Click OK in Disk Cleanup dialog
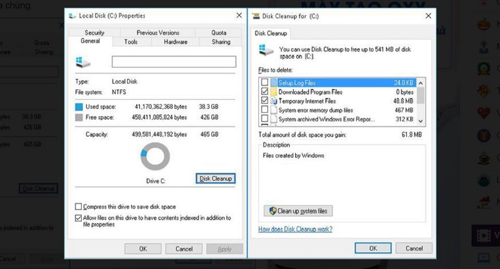This screenshot has width=500, height=269. coord(373,248)
